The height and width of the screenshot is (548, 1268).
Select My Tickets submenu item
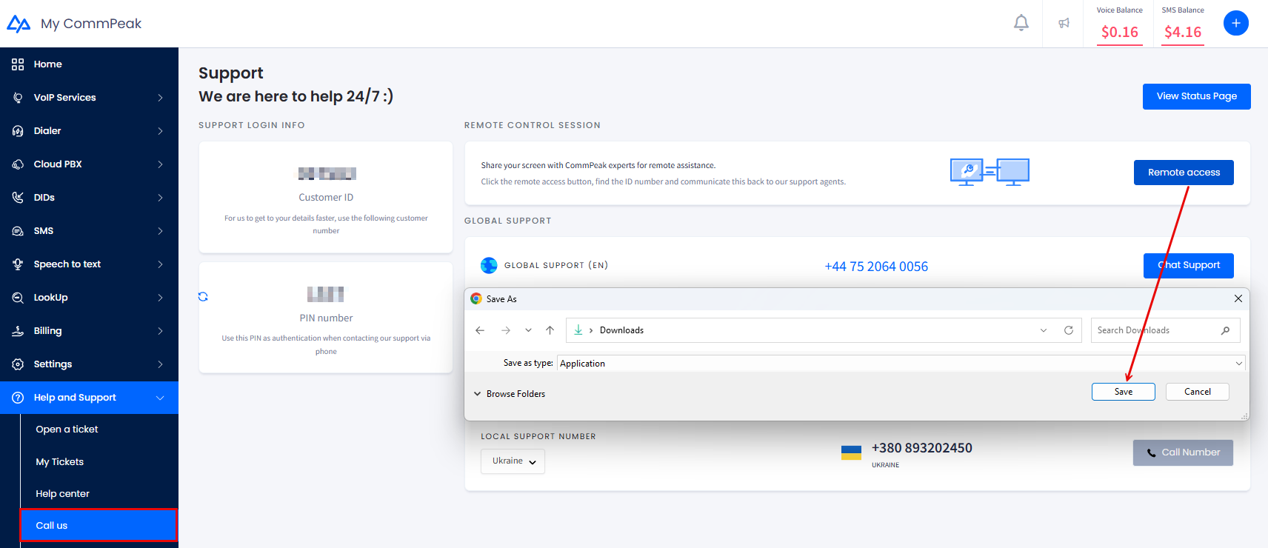click(60, 462)
